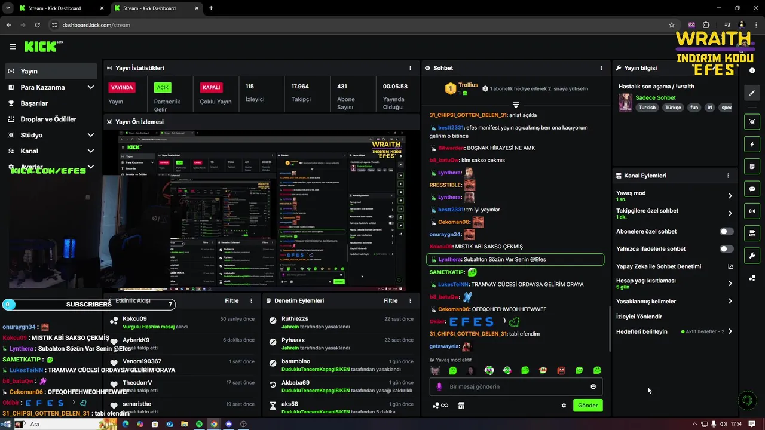Image resolution: width=765 pixels, height=430 pixels.
Task: Click the wrench icon in right rail
Action: click(x=752, y=256)
